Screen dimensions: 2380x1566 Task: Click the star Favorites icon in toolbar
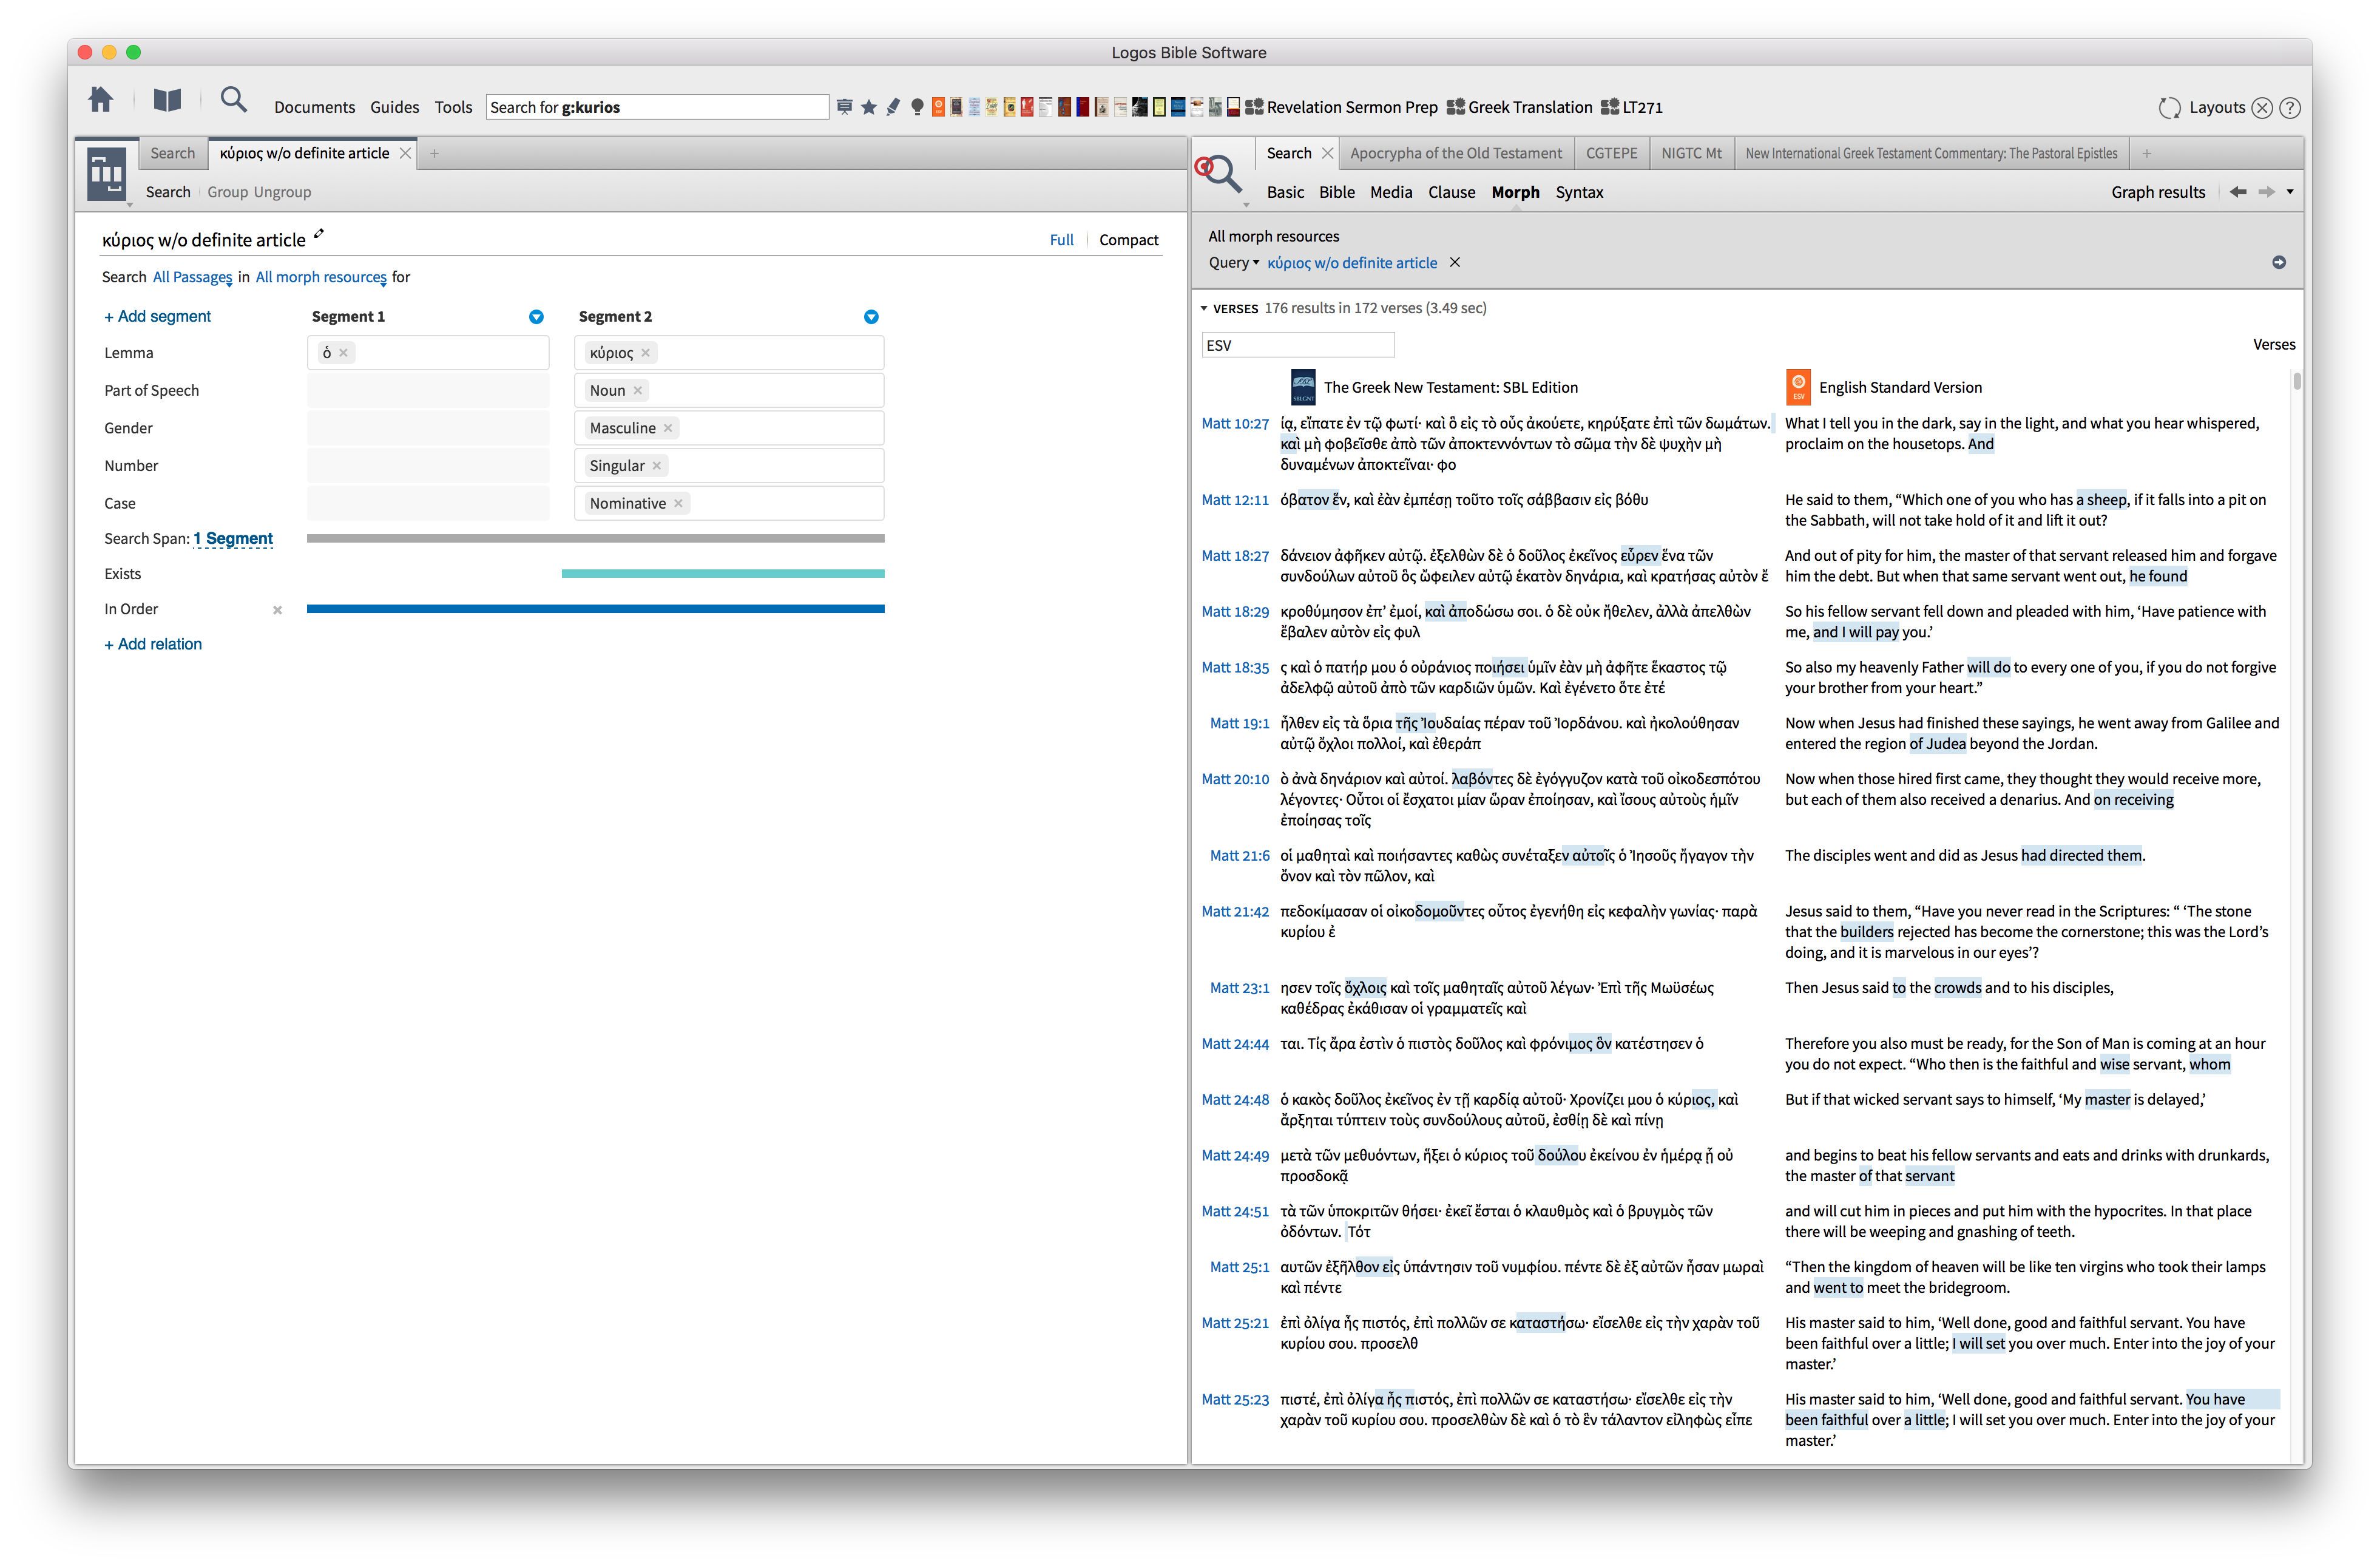tap(868, 107)
